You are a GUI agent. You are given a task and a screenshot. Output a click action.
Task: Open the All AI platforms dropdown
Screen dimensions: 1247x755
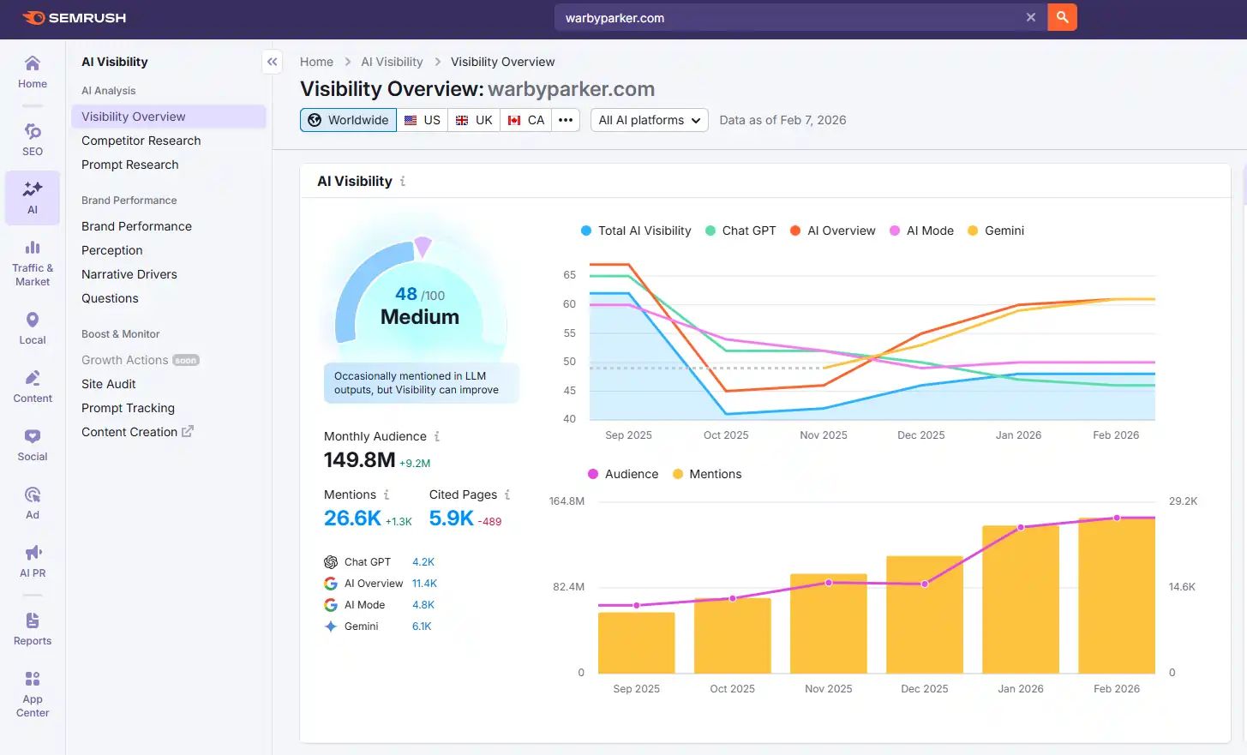(x=649, y=120)
